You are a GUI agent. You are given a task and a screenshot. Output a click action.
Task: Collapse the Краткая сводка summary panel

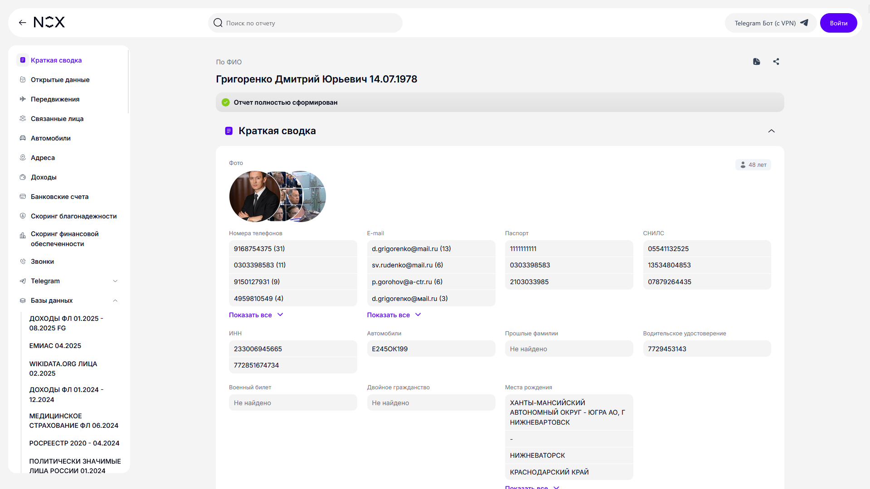click(x=771, y=131)
